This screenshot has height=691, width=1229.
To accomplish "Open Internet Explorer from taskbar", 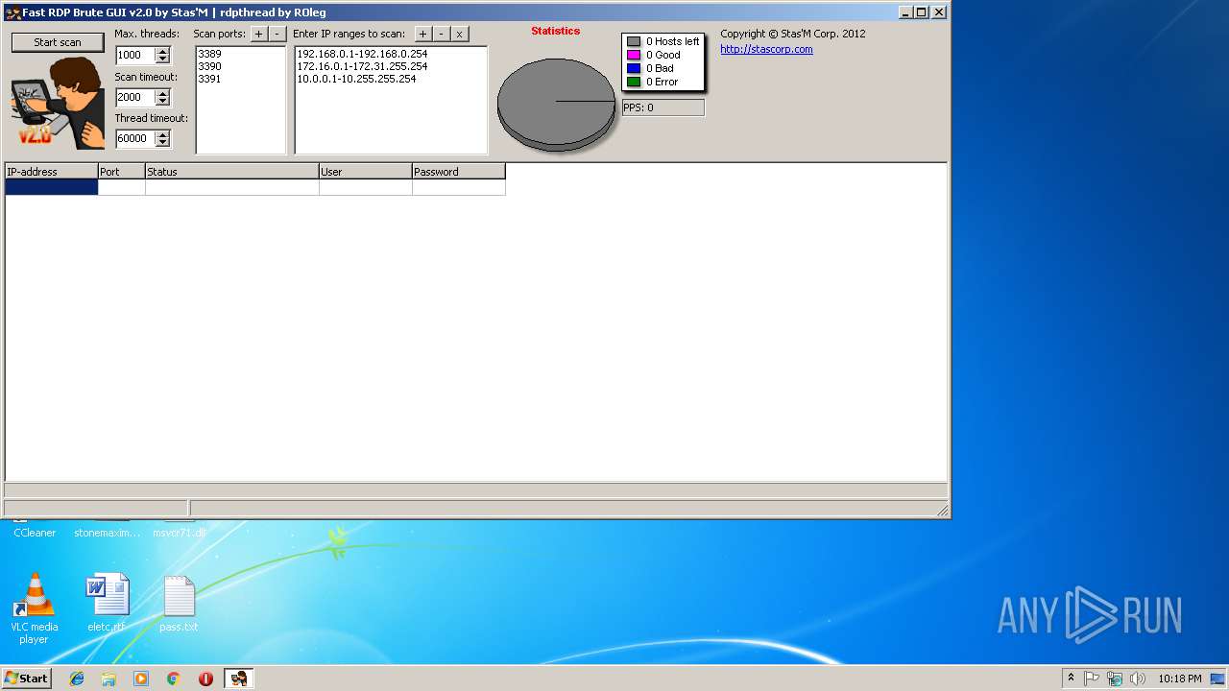I will [x=77, y=679].
